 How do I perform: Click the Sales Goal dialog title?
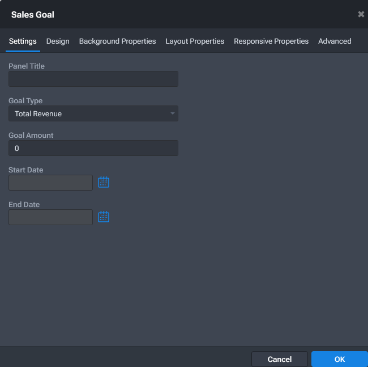[33, 14]
